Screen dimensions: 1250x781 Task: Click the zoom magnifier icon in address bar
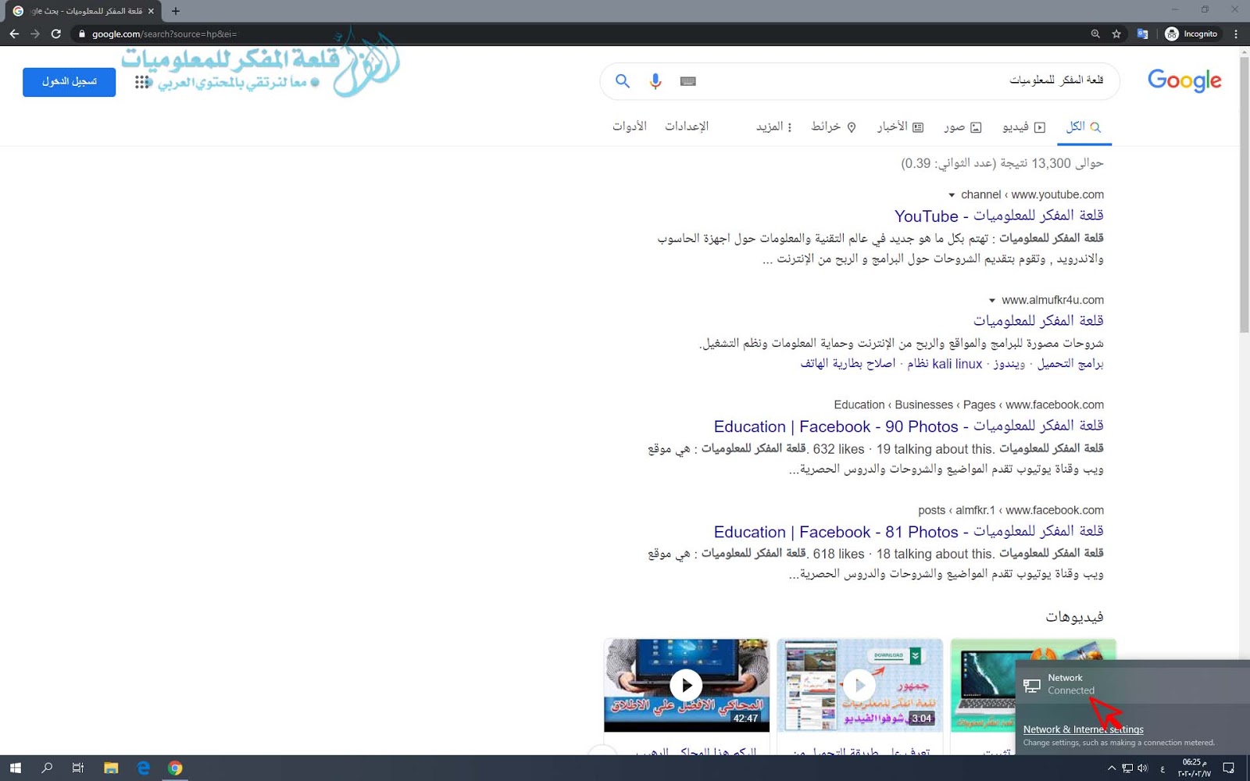[1095, 34]
